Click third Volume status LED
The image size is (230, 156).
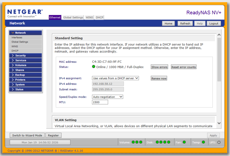click(141, 142)
